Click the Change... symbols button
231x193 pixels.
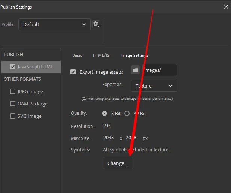118,163
